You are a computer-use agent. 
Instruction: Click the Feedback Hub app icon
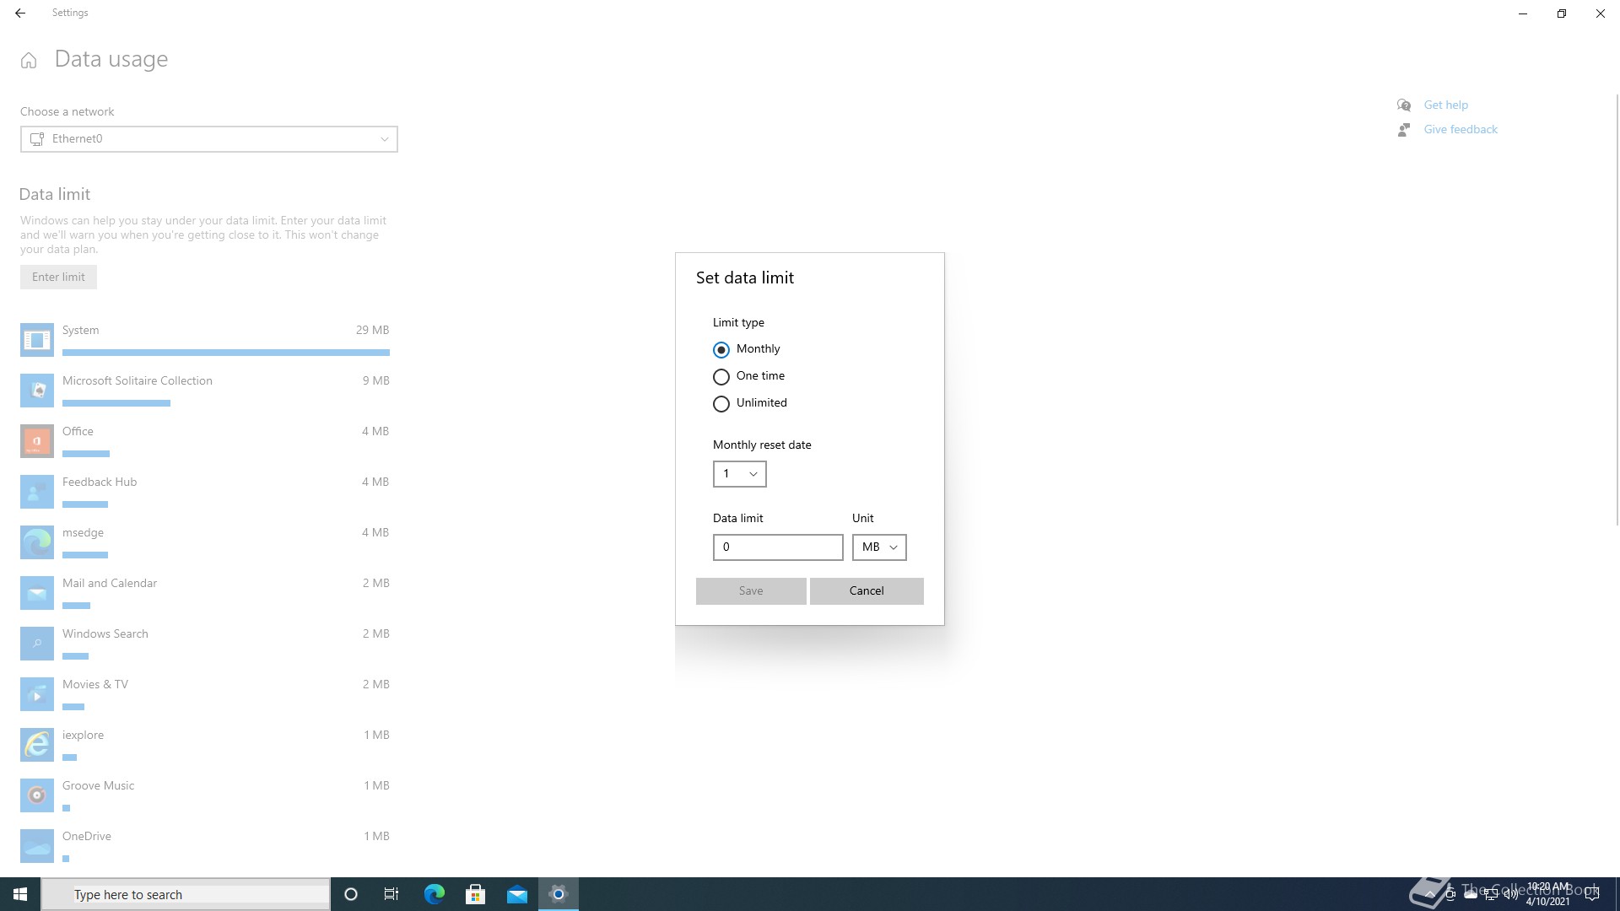pos(37,492)
